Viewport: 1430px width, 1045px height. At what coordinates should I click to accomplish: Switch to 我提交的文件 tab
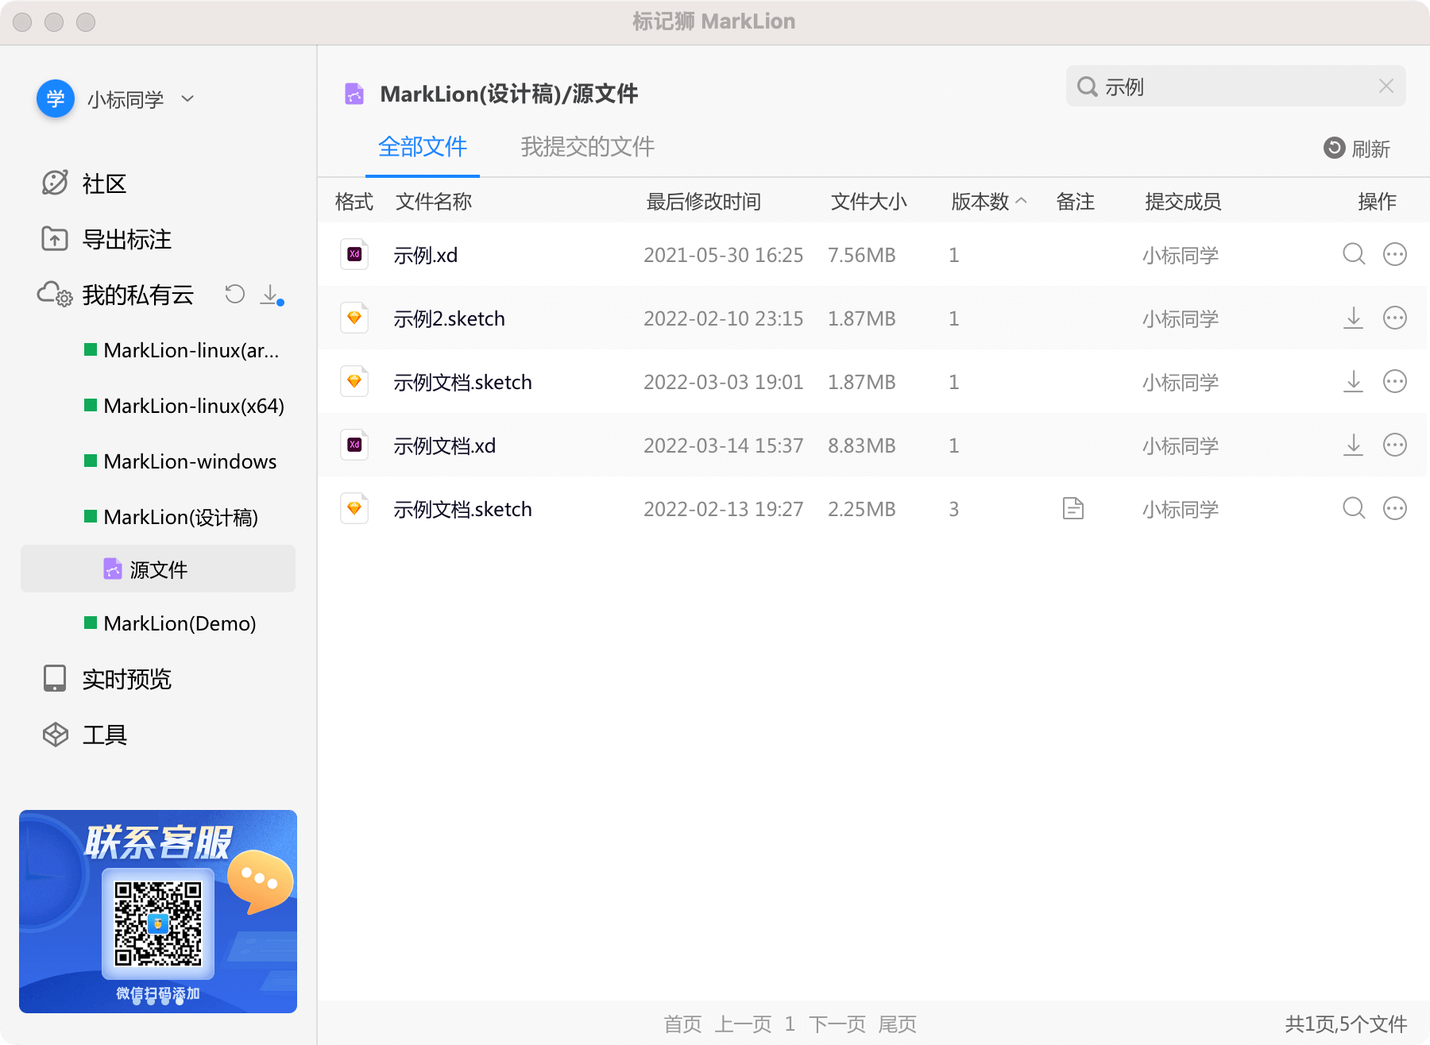(587, 147)
